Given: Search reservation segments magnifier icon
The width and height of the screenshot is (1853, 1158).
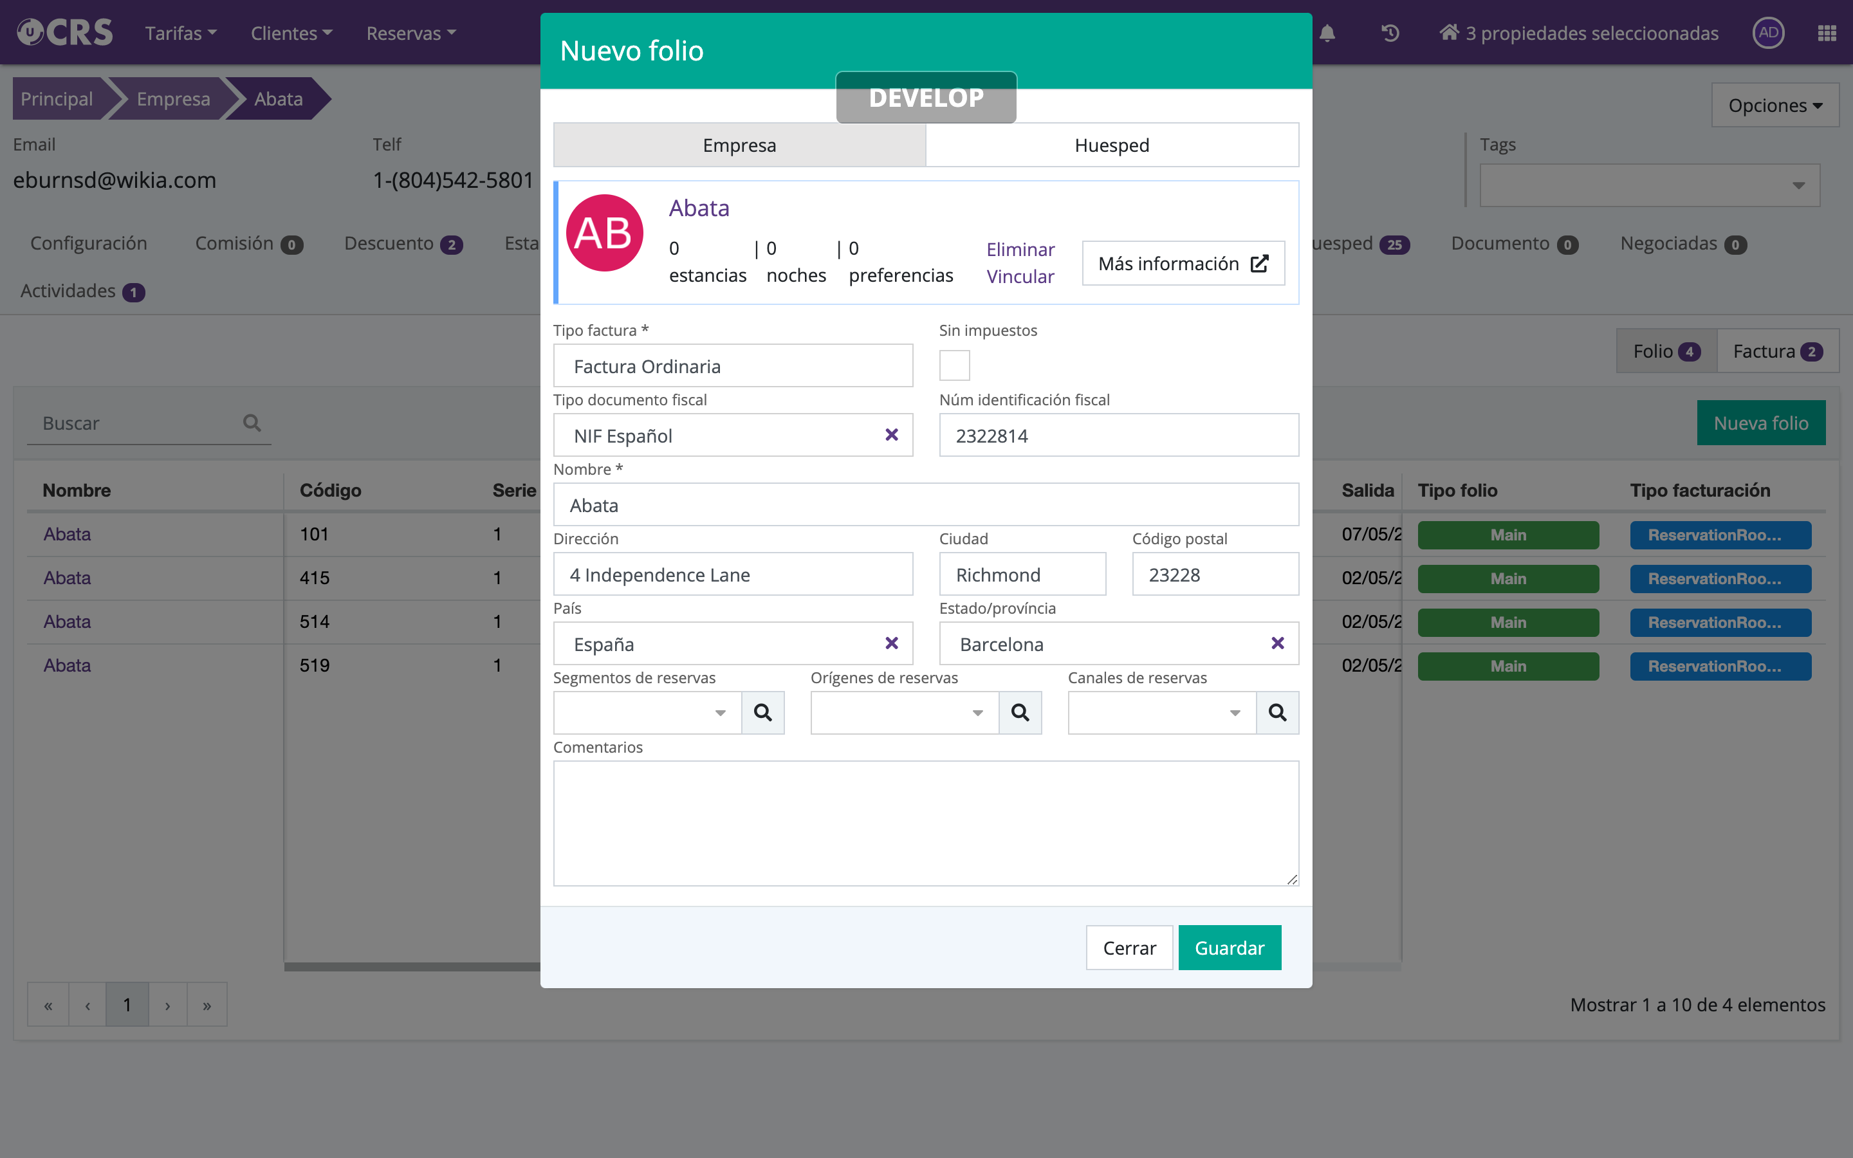Looking at the screenshot, I should [x=762, y=712].
